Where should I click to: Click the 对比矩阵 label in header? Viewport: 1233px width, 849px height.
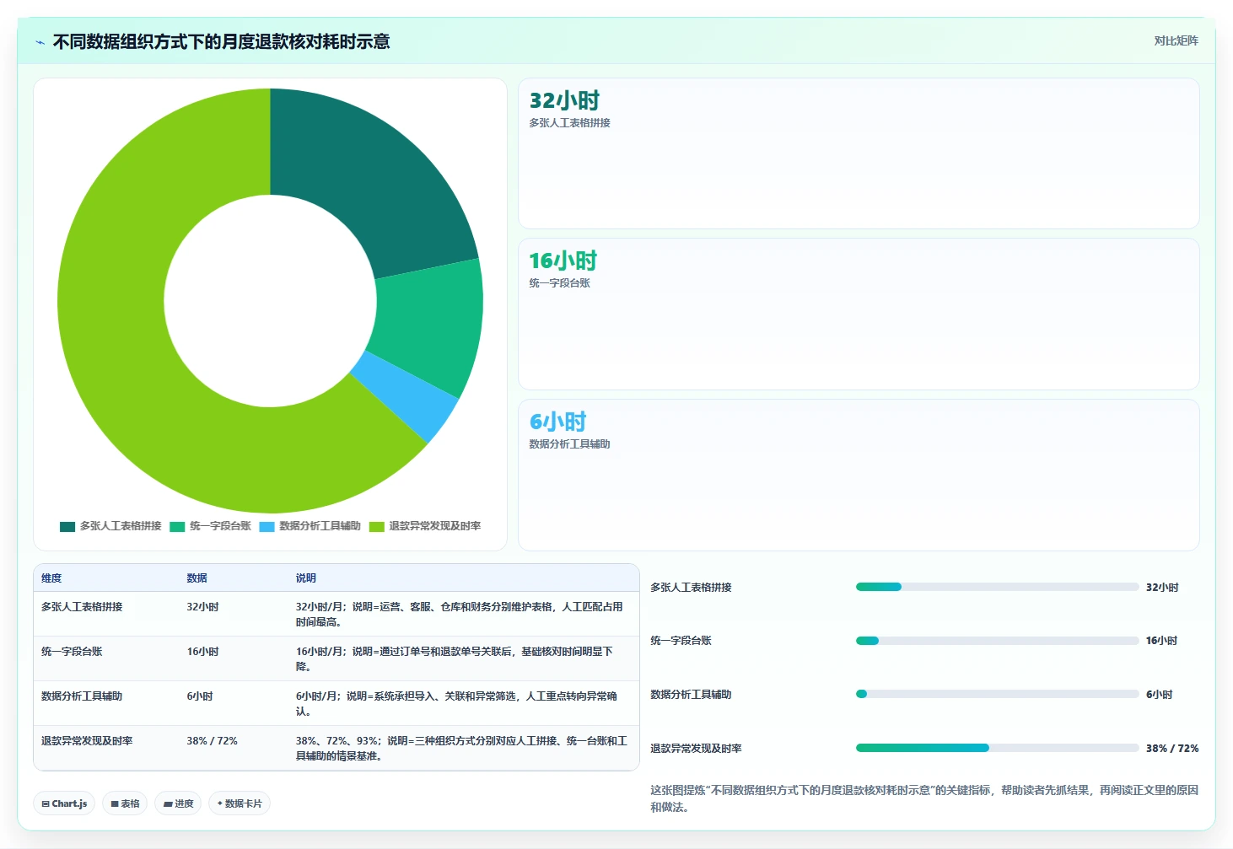tap(1176, 40)
